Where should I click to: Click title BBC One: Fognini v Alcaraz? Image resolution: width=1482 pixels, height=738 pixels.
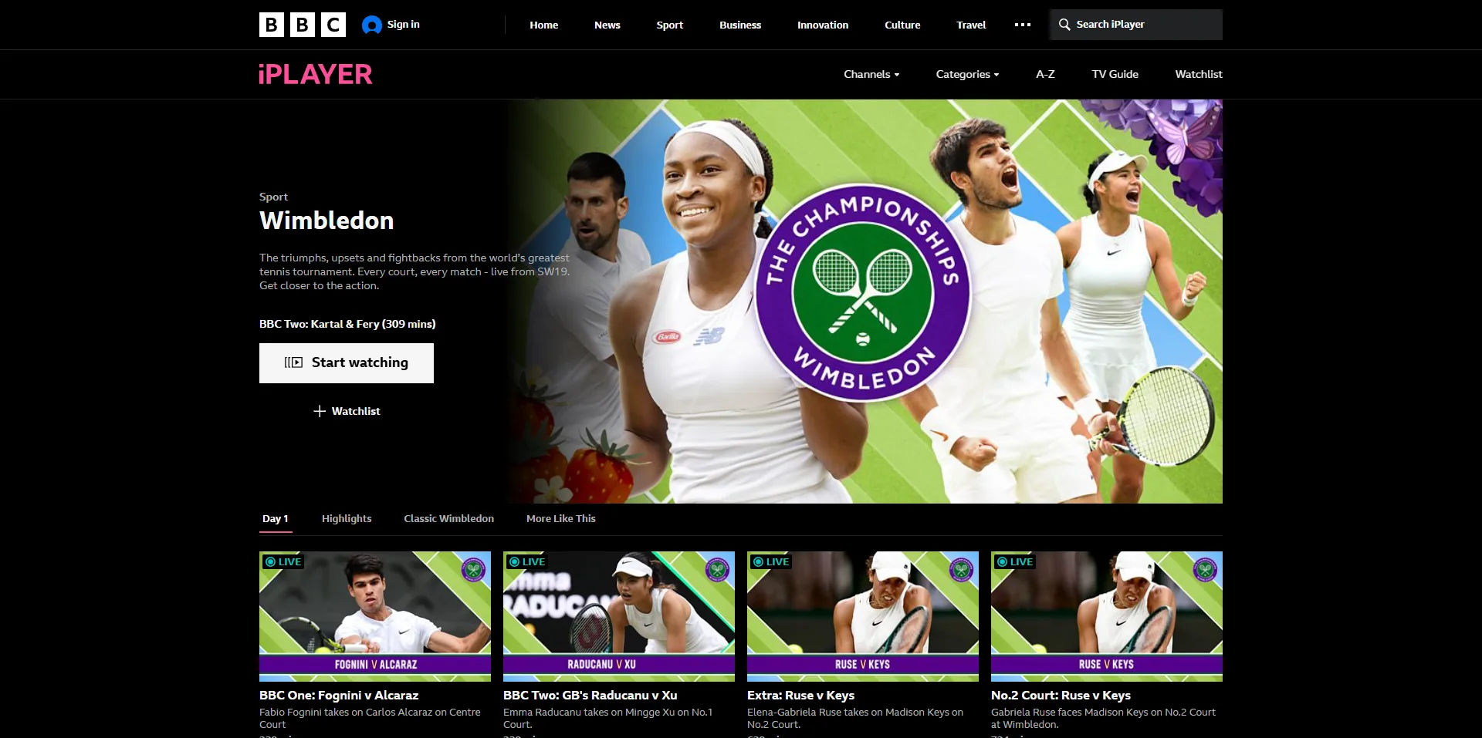pos(339,696)
